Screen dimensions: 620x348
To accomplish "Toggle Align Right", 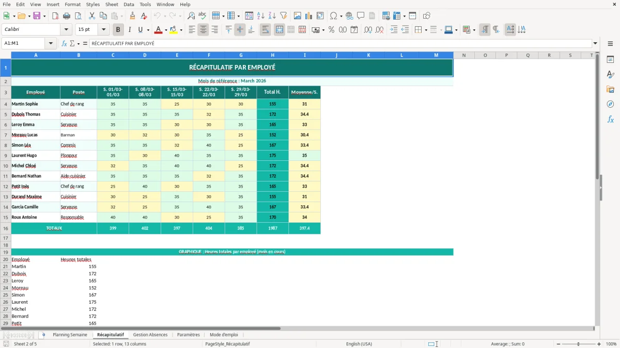I will click(x=214, y=30).
